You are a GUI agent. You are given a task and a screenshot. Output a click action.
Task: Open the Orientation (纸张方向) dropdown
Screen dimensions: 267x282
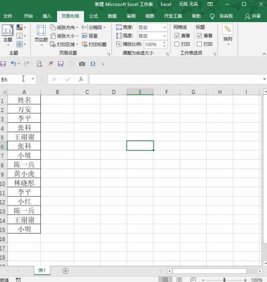pos(64,28)
